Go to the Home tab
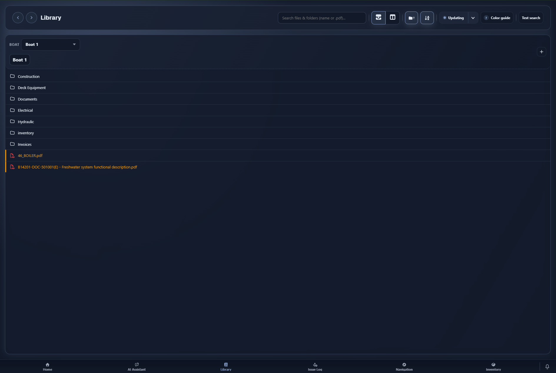Screen dimensions: 556x373 click(47, 367)
